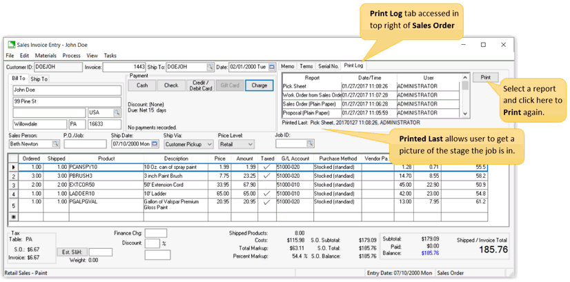Screen dimensions: 570x282
Task: Click the P.O./Job input field
Action: (x=84, y=144)
